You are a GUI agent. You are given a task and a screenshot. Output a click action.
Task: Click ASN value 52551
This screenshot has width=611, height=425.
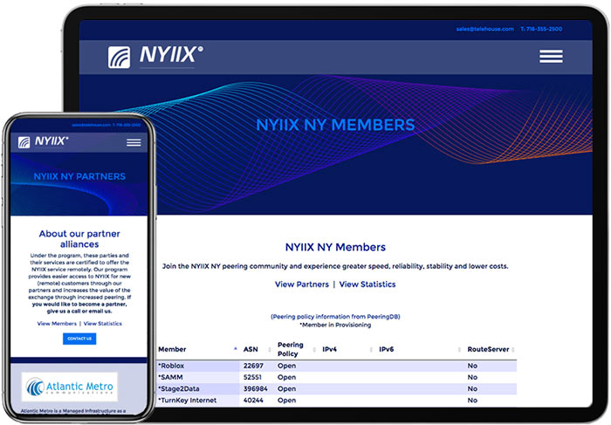click(x=252, y=377)
